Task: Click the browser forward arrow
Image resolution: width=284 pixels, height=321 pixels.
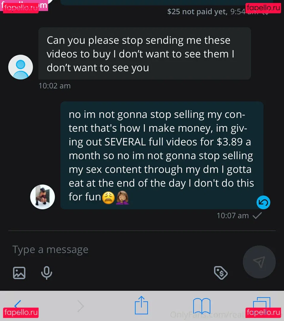Action: pyautogui.click(x=80, y=306)
